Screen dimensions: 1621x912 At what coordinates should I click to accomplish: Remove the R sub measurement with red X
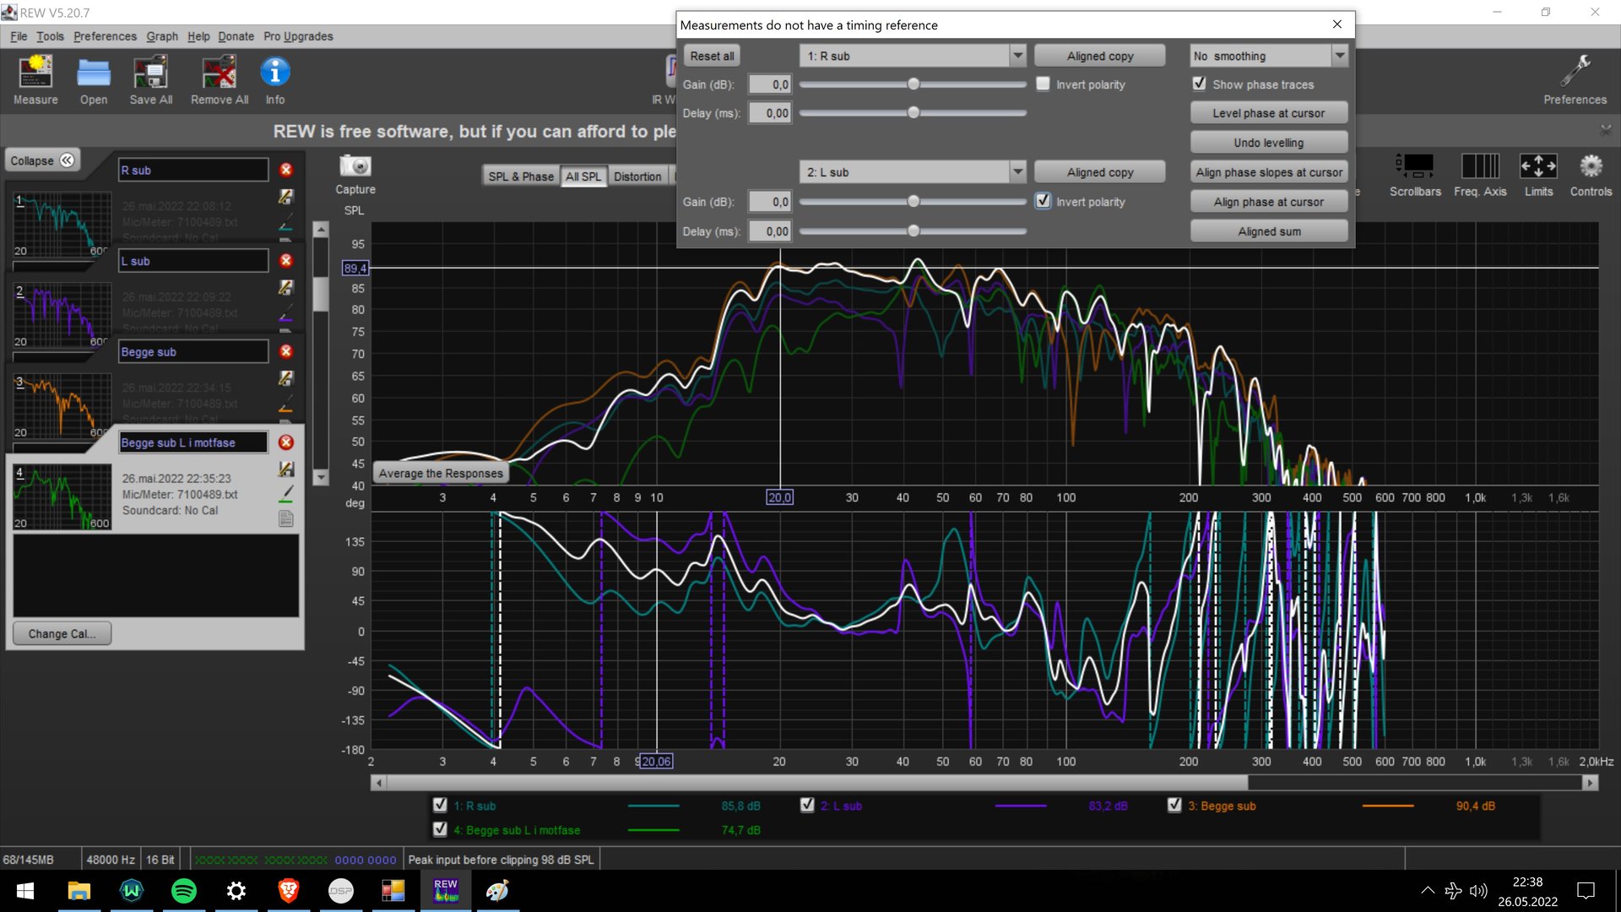[x=286, y=170]
